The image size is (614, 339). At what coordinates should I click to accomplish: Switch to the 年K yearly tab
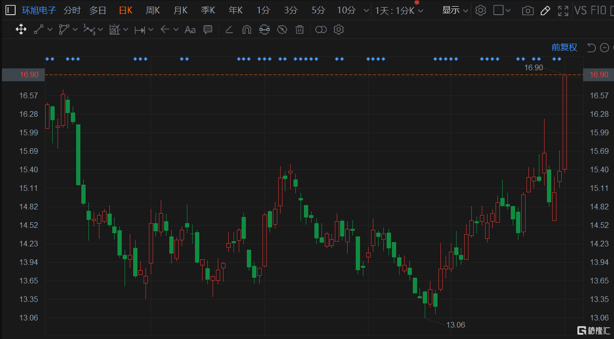pyautogui.click(x=235, y=10)
